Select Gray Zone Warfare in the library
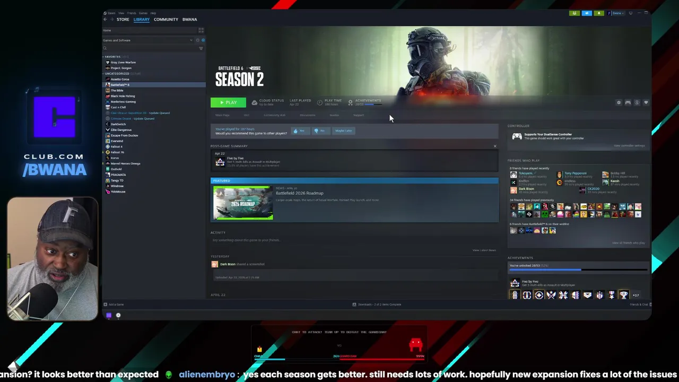The width and height of the screenshot is (679, 382). pyautogui.click(x=123, y=63)
